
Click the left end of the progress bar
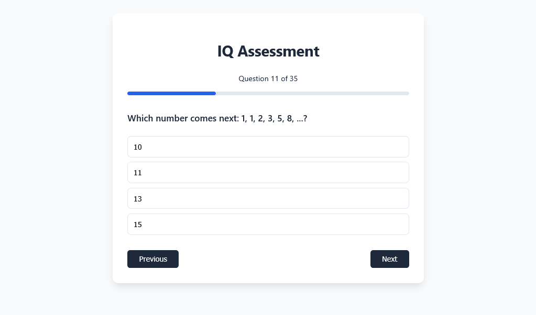pyautogui.click(x=129, y=93)
